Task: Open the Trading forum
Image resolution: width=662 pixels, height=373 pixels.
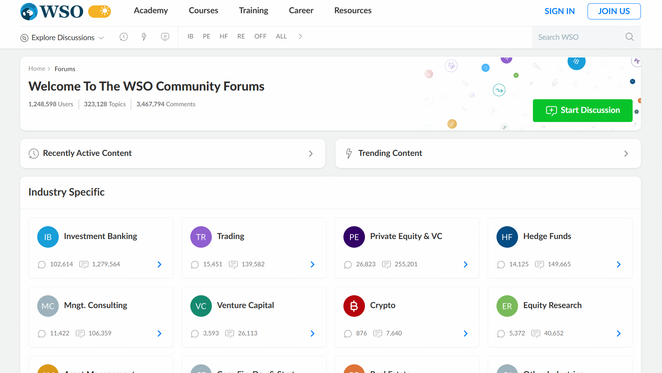Action: pos(231,236)
